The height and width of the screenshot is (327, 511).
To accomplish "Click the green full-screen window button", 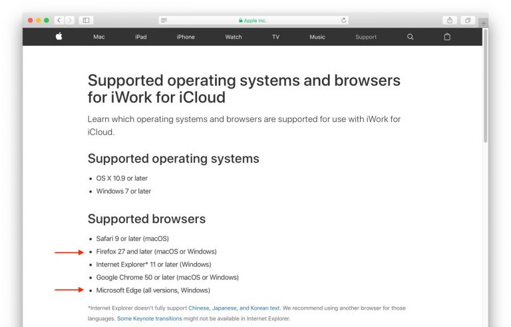I will [47, 20].
